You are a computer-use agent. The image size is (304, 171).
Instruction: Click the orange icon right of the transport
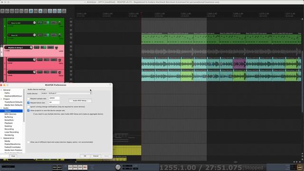tap(300, 167)
